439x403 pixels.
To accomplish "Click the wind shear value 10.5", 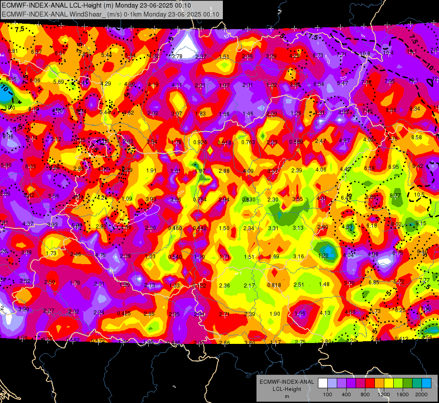I will pos(419,195).
